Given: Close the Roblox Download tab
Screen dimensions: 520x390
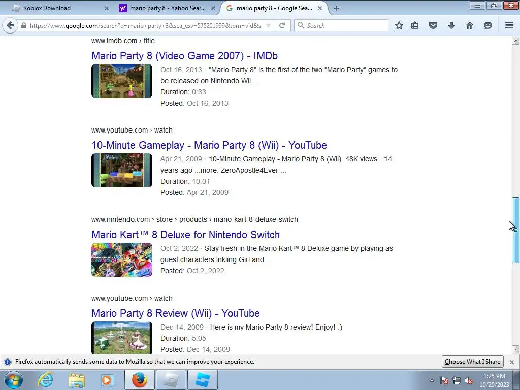Looking at the screenshot, I should coord(107,8).
